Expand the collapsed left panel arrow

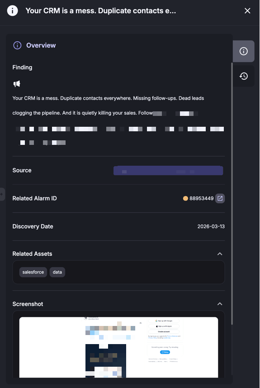2,194
